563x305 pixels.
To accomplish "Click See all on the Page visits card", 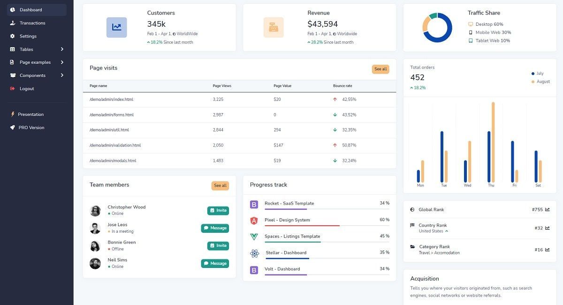I will click(380, 69).
